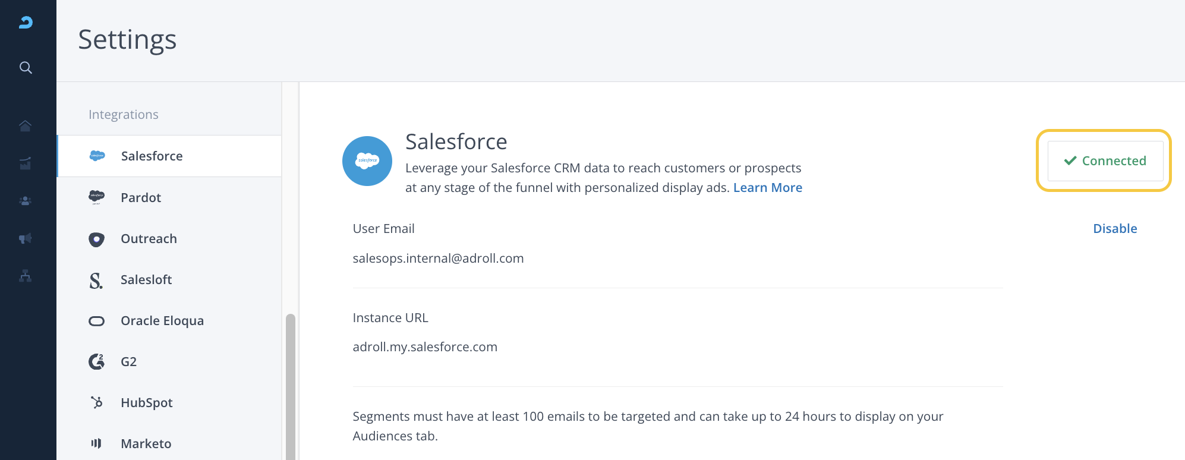Click the Connected status button
The image size is (1185, 460).
[1105, 161]
